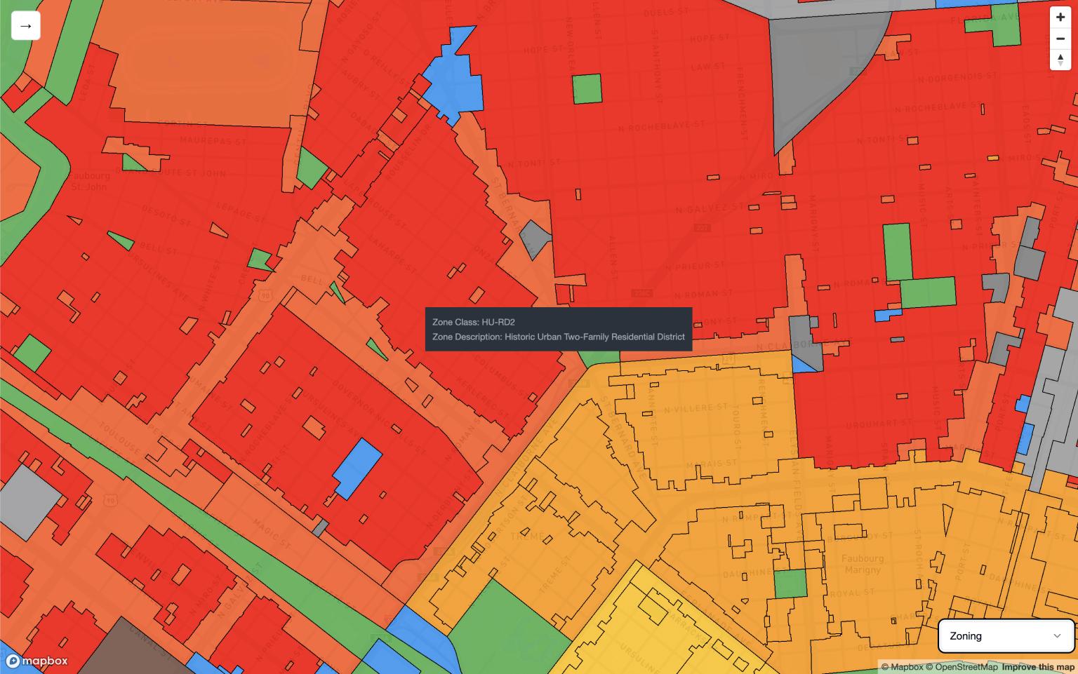1078x674 pixels.
Task: Reset map bearing with the compass
Action: coord(1060,60)
